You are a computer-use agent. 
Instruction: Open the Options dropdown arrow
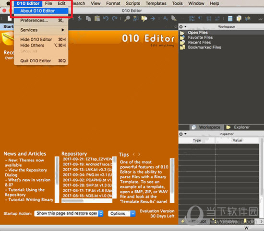(133, 214)
